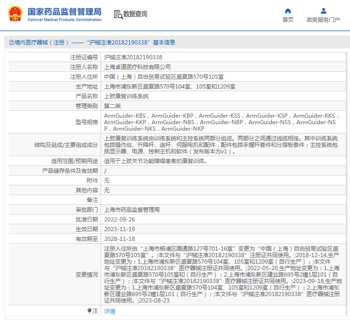Image resolution: width=350 pixels, height=322 pixels.
Task: Click registrant name 上海卓道医疗科技有限公司
Action: coord(138,67)
